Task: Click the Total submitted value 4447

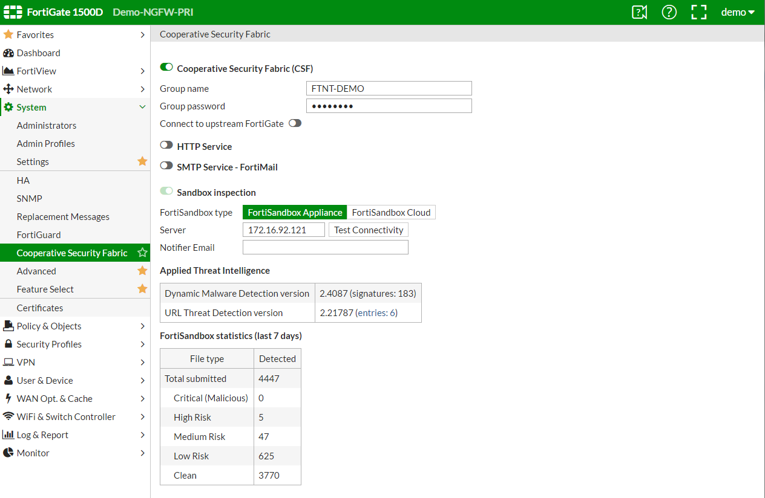Action: pyautogui.click(x=269, y=378)
